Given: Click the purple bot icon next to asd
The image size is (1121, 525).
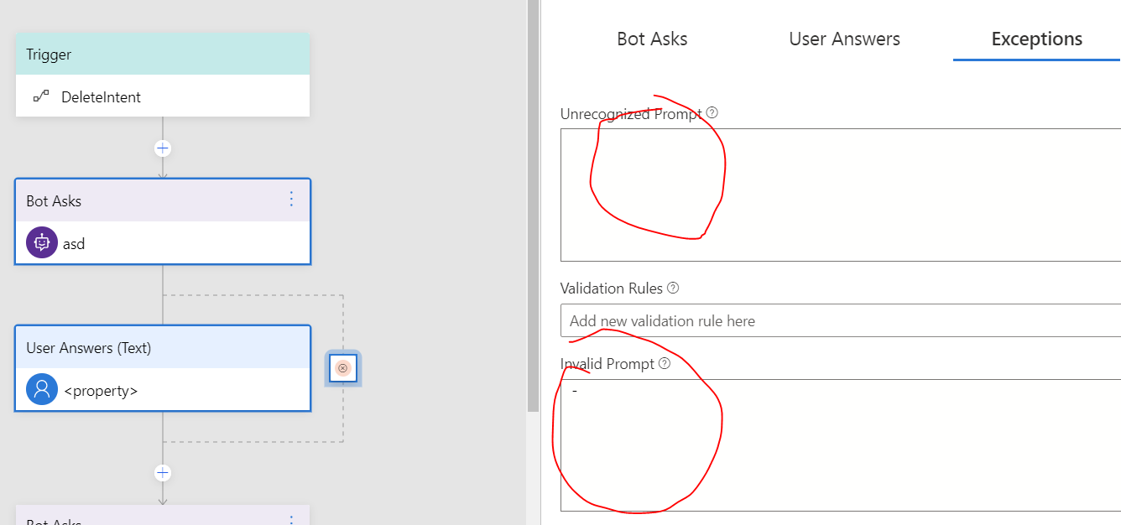Looking at the screenshot, I should [42, 243].
